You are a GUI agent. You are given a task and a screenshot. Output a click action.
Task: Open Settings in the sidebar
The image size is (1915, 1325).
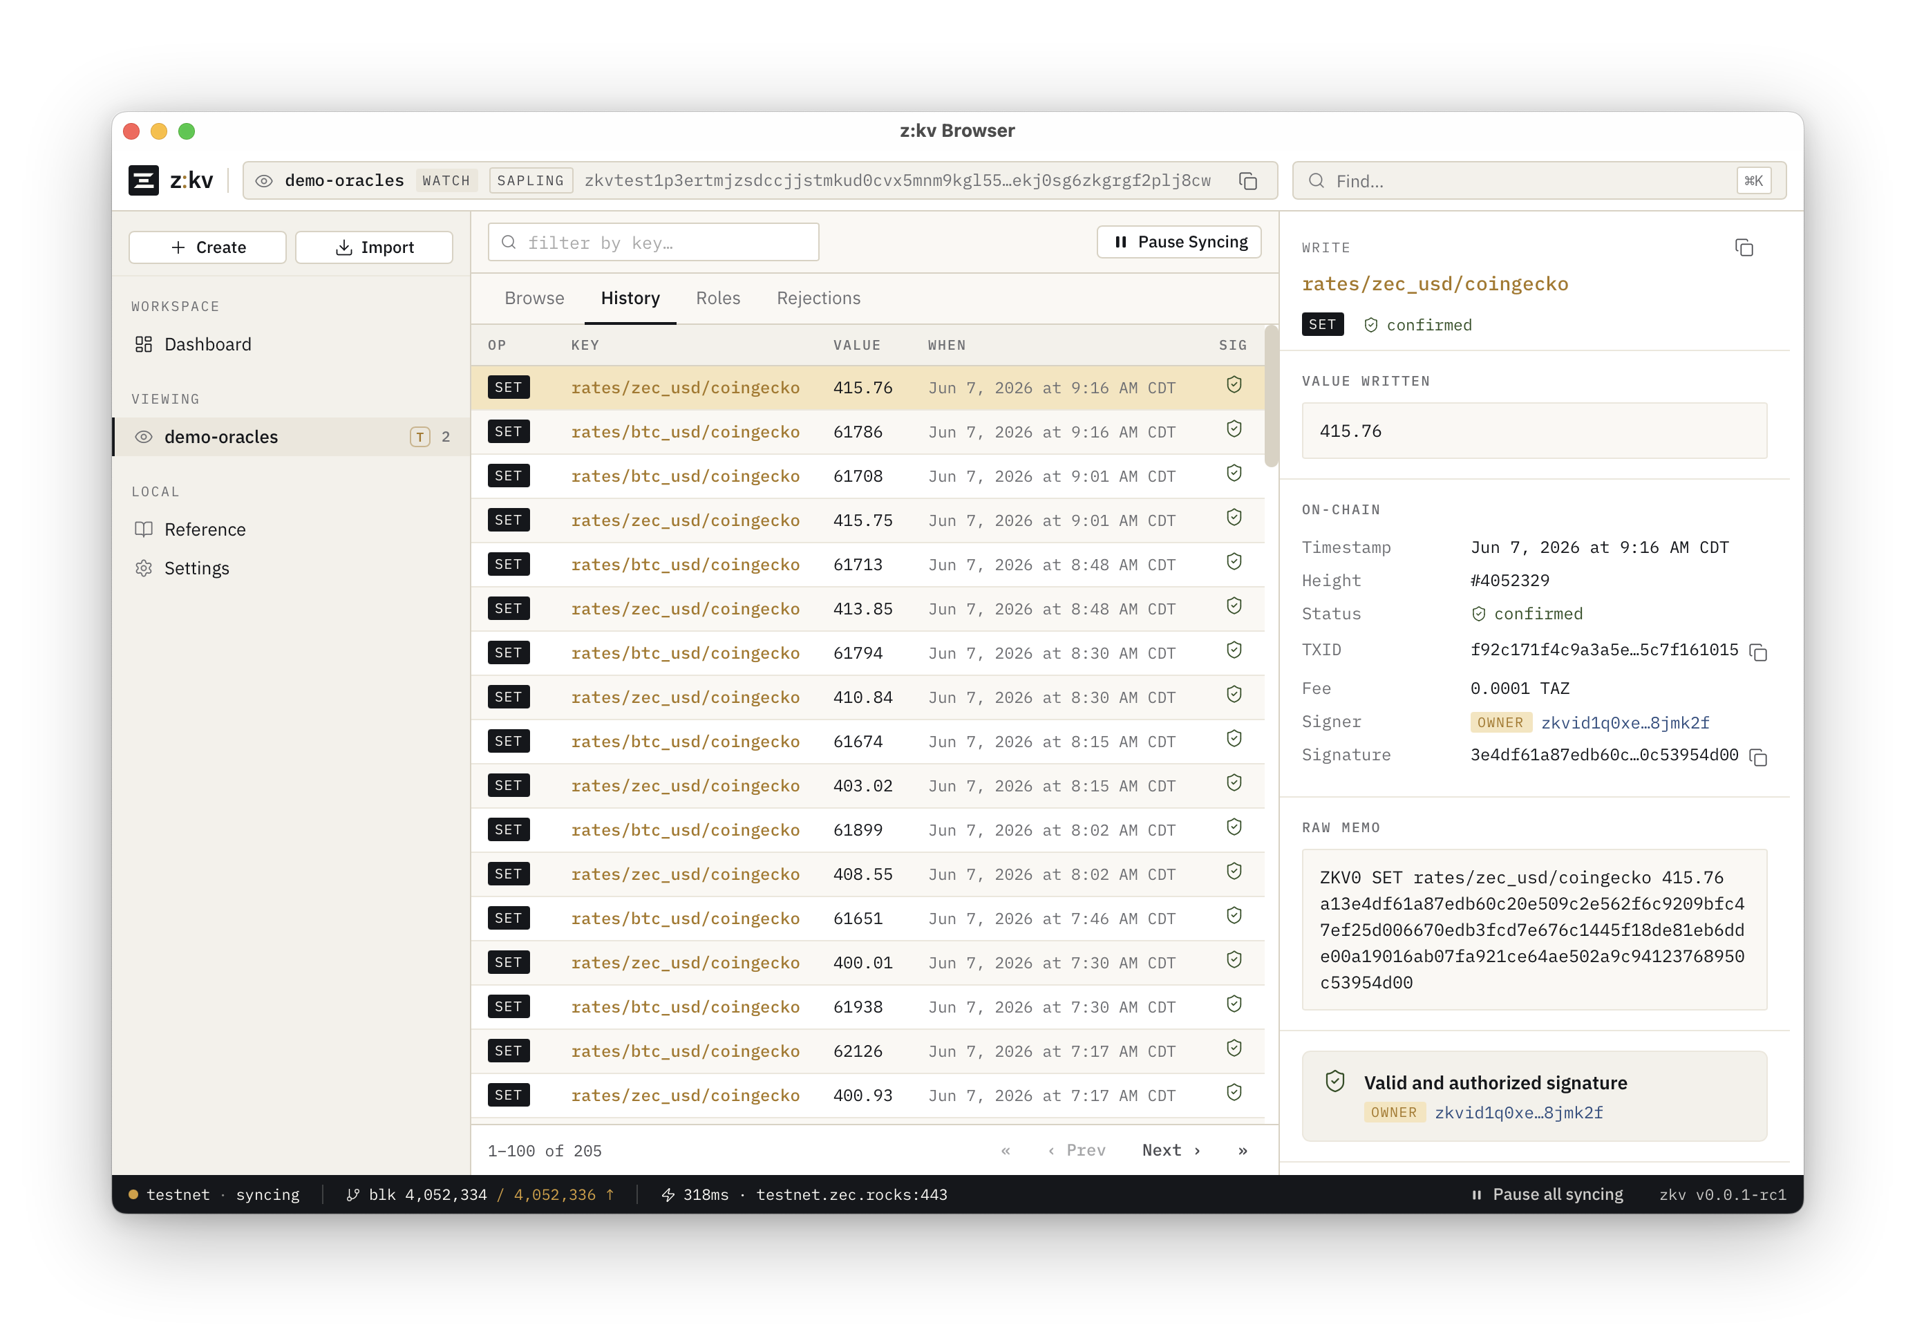pos(290,568)
